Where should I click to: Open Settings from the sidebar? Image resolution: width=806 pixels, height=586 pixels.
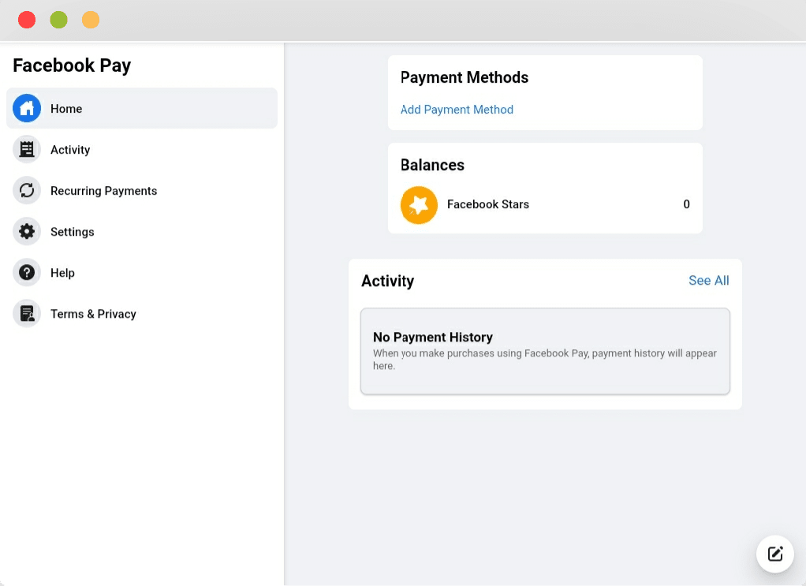[142, 232]
